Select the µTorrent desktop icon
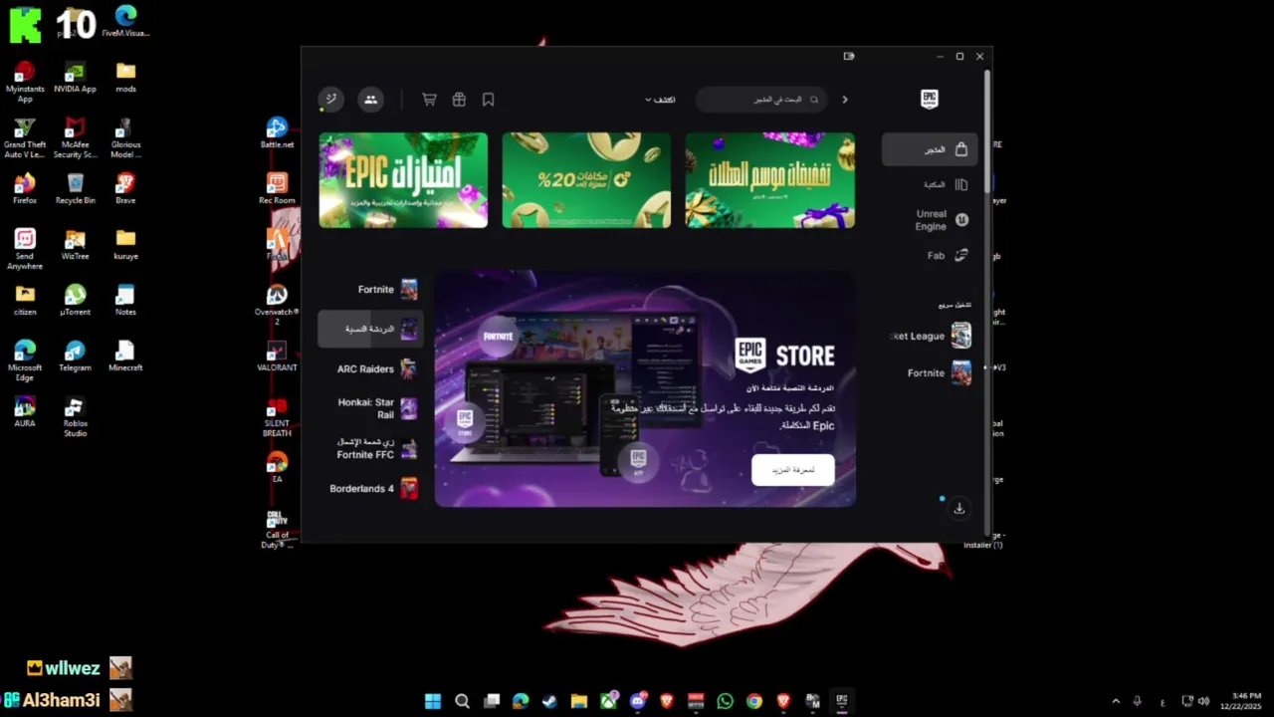Screen dimensions: 1274x717 pos(75,301)
